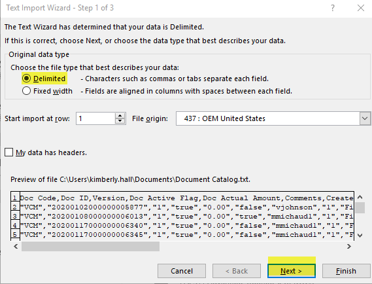Focus the Start import at row field

(95, 118)
